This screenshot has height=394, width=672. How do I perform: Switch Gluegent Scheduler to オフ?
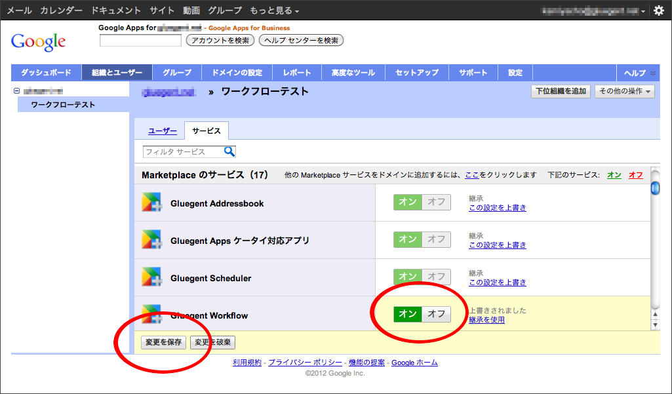pos(437,277)
